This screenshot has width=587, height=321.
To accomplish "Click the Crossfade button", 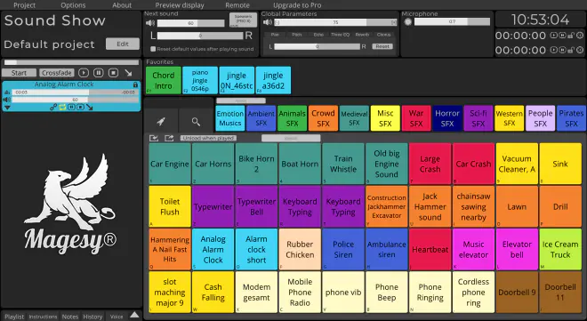I will pyautogui.click(x=57, y=73).
